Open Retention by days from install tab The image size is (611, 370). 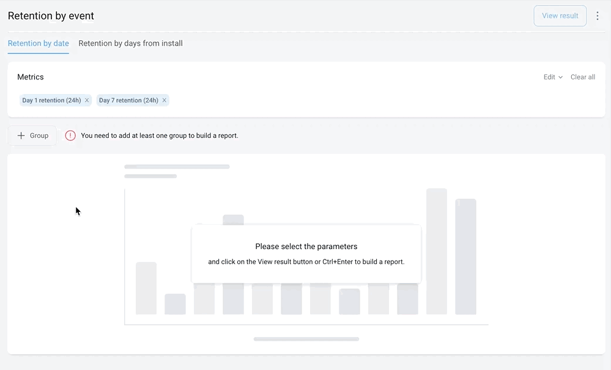point(130,44)
